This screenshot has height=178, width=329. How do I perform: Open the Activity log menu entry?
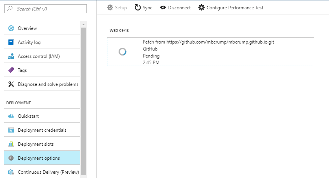tap(42, 42)
